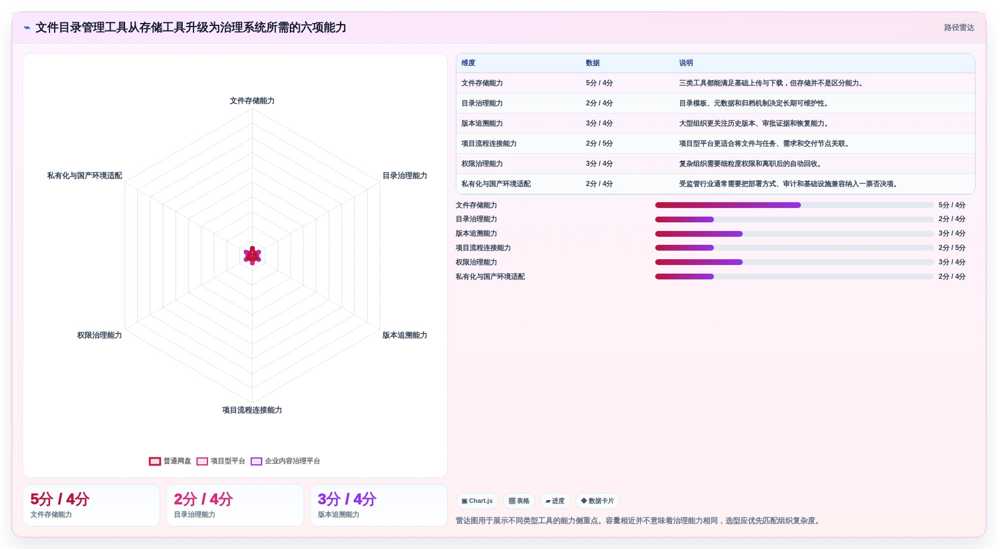The height and width of the screenshot is (549, 998).
Task: Click the 项目流程连接能力 radar axis label
Action: (x=252, y=410)
